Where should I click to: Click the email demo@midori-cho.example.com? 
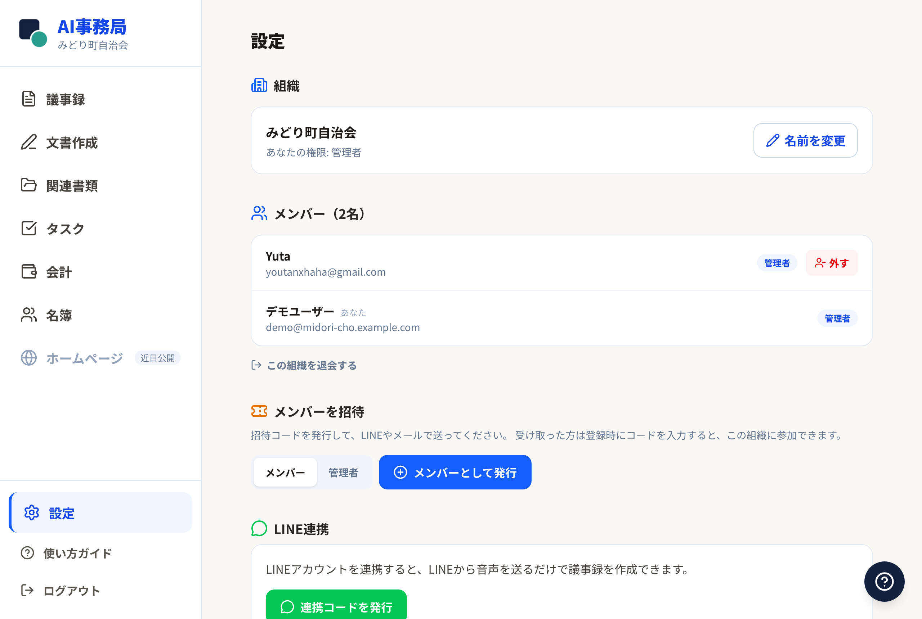(x=343, y=327)
